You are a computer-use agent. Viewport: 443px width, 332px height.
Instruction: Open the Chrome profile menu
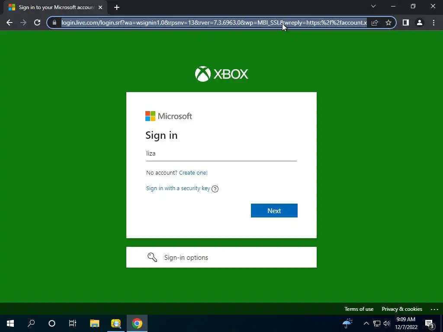420,22
